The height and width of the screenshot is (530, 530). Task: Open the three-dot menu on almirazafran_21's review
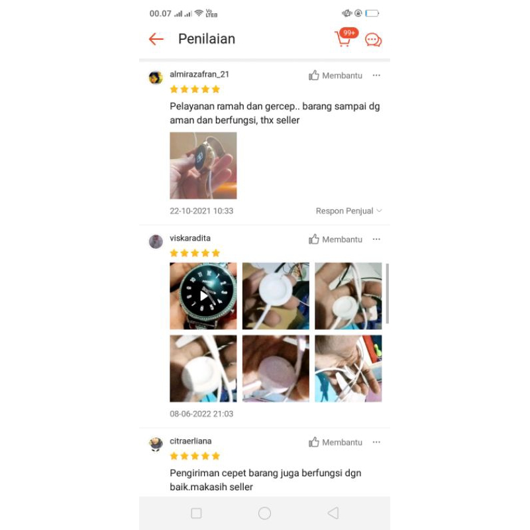(x=376, y=76)
